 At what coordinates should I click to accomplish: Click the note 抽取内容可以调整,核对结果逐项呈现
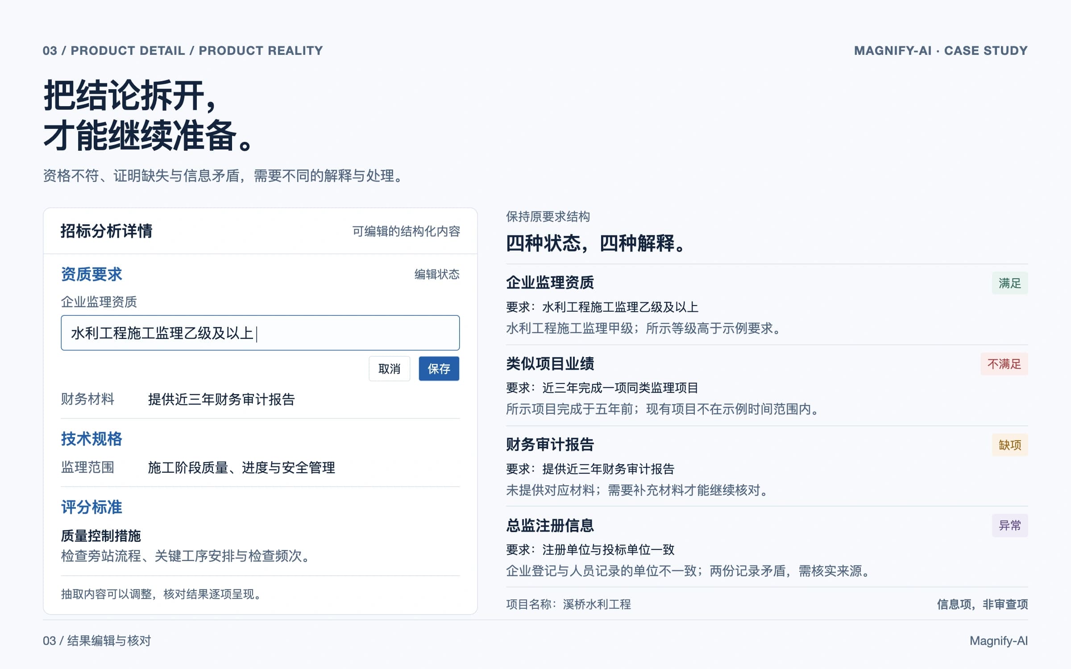[x=161, y=594]
